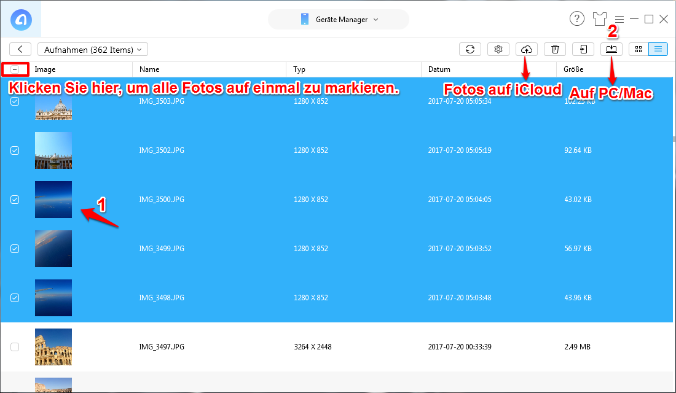676x393 pixels.
Task: Uncheck IMG_3502.JPG
Action: (x=15, y=150)
